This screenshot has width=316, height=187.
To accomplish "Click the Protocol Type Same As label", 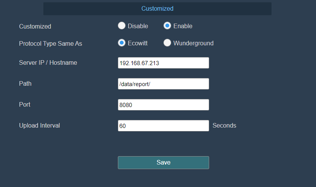I will (51, 44).
